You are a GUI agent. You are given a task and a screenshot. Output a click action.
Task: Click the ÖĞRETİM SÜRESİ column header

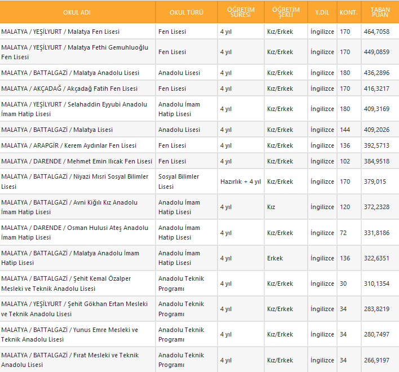tap(240, 12)
